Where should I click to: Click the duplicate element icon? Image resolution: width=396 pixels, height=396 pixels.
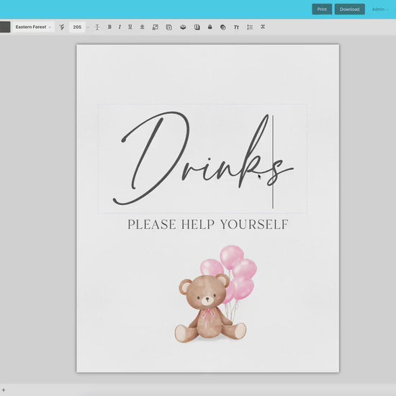click(169, 27)
